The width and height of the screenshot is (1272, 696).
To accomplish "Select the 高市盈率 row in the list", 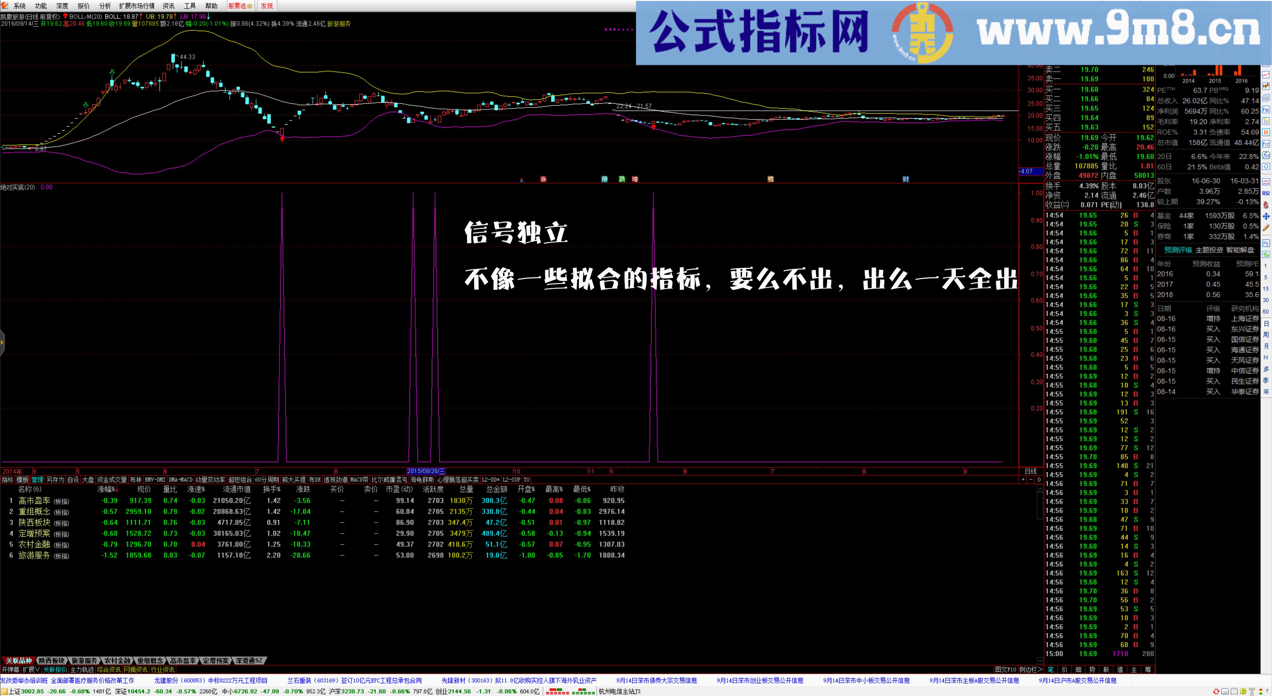I will coord(316,501).
